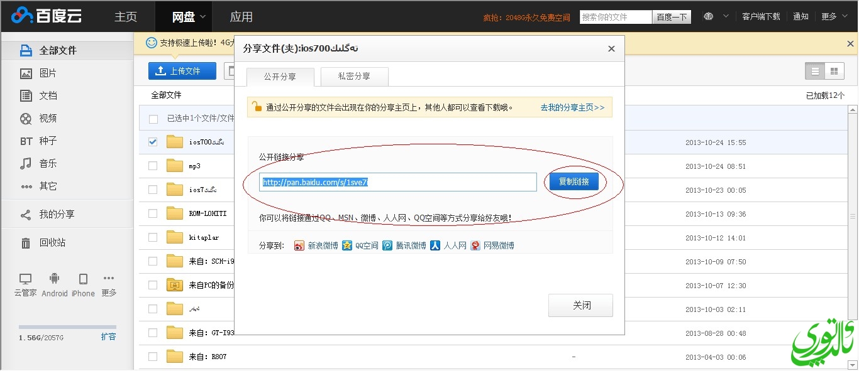The image size is (859, 371).
Task: Click the share link URL field
Action: [x=398, y=182]
